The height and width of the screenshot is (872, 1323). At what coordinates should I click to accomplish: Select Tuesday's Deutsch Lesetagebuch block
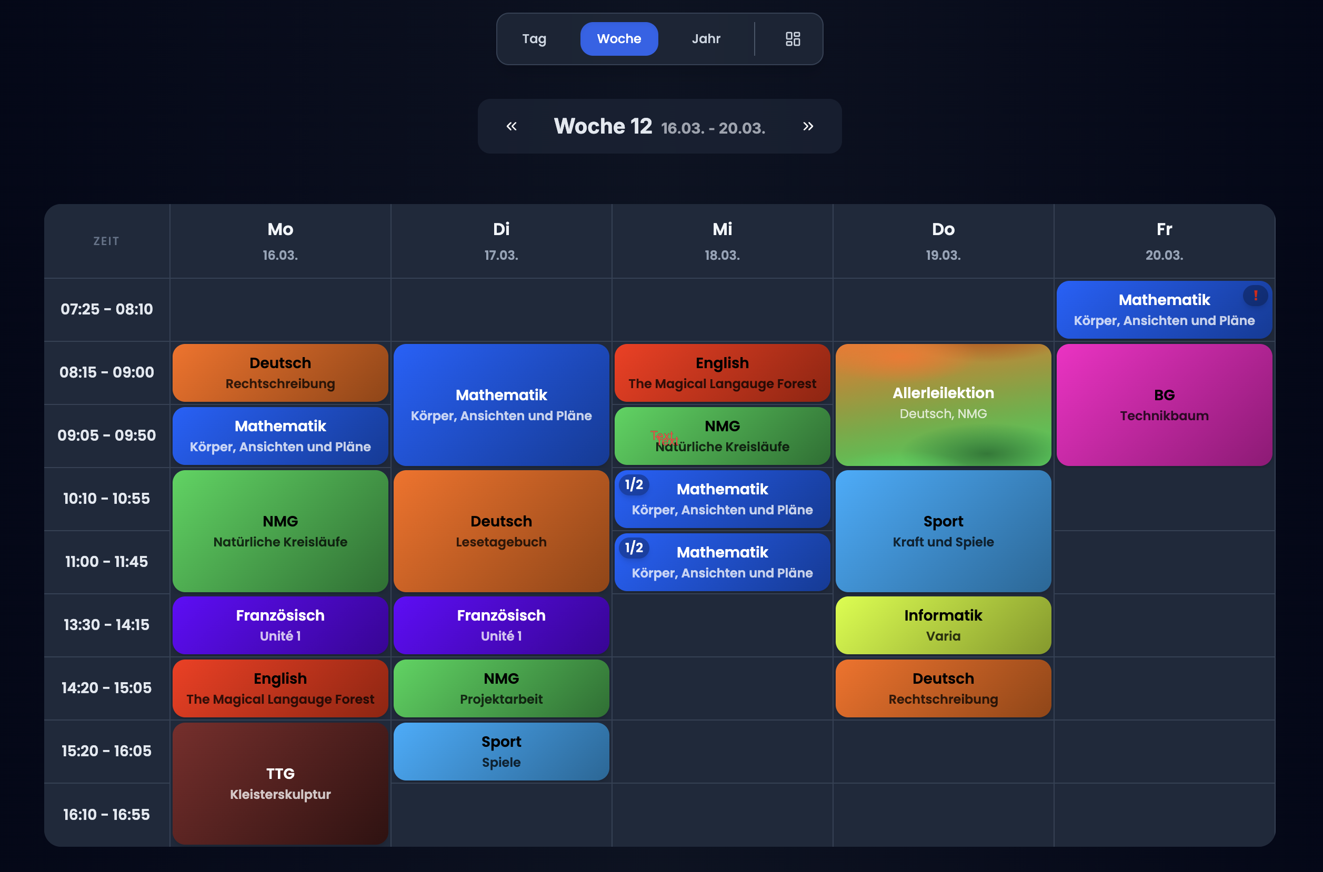[500, 531]
